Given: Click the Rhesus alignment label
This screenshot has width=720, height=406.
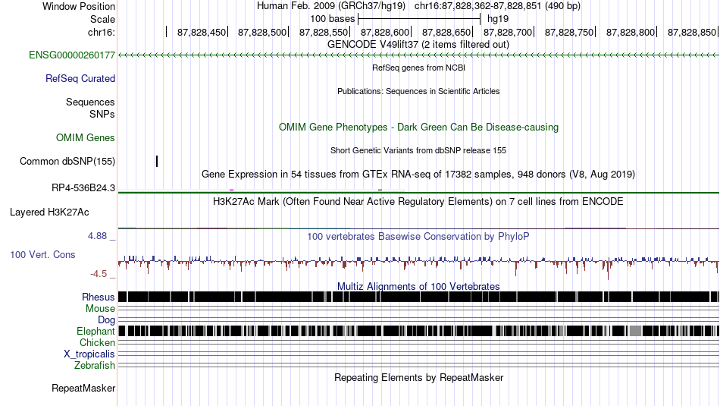Looking at the screenshot, I should (x=99, y=297).
